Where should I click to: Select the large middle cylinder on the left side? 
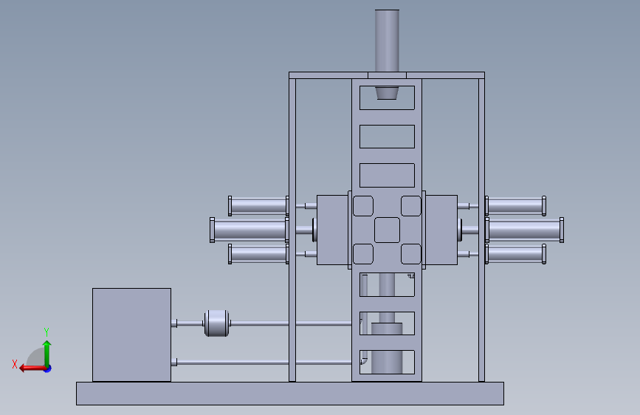(x=249, y=230)
